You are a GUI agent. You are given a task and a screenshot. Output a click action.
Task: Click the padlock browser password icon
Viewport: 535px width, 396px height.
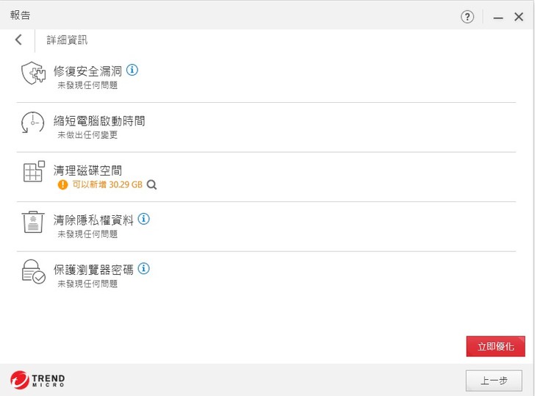[33, 272]
